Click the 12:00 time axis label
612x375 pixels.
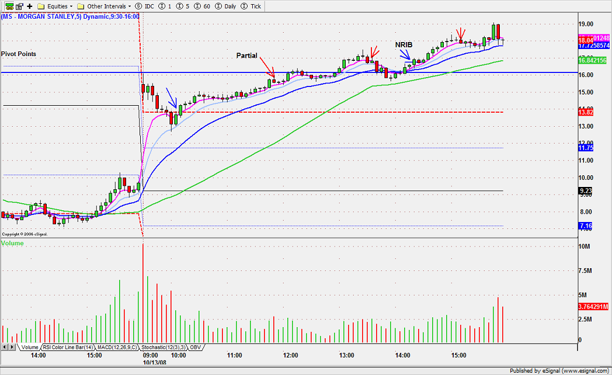[x=290, y=356]
